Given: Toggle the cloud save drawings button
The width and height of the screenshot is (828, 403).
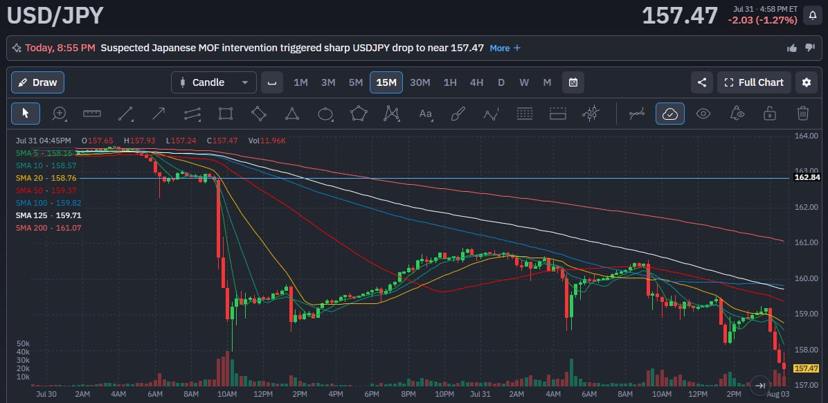Looking at the screenshot, I should (x=670, y=114).
